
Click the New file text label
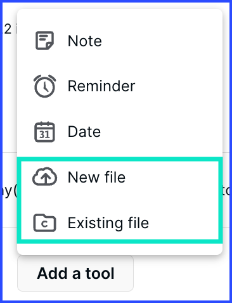click(96, 177)
